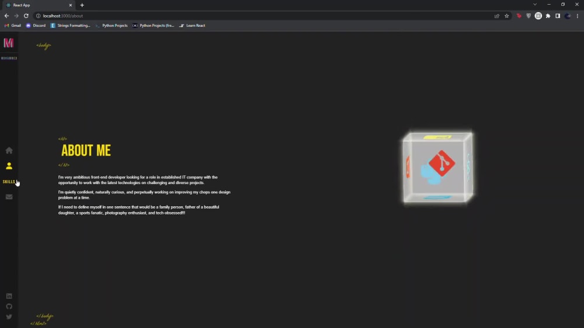Image resolution: width=584 pixels, height=328 pixels.
Task: Open the red extension icon
Action: pos(519,16)
